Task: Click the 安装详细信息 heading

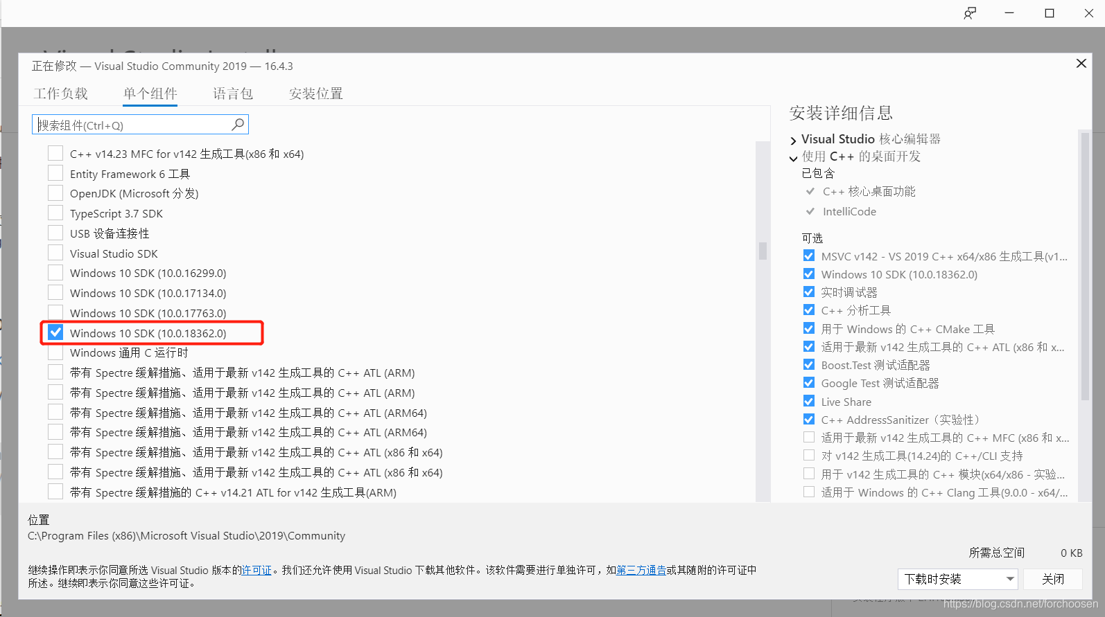Action: tap(840, 113)
